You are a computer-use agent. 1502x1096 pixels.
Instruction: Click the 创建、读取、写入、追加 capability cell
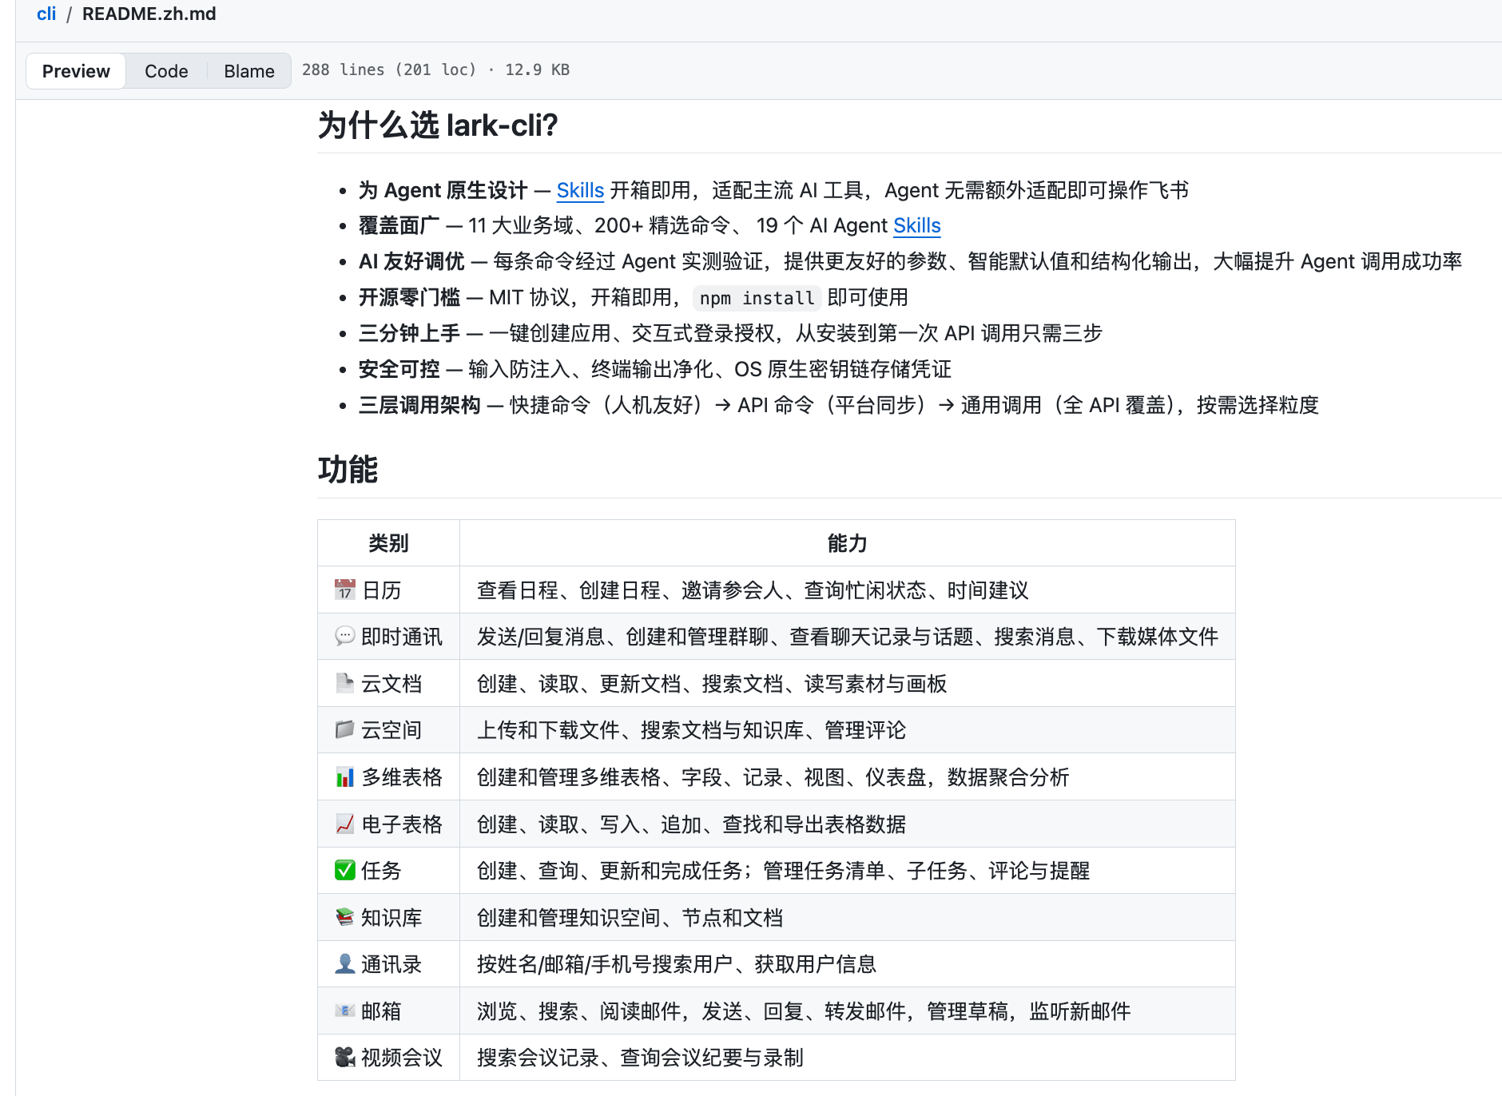tap(848, 824)
